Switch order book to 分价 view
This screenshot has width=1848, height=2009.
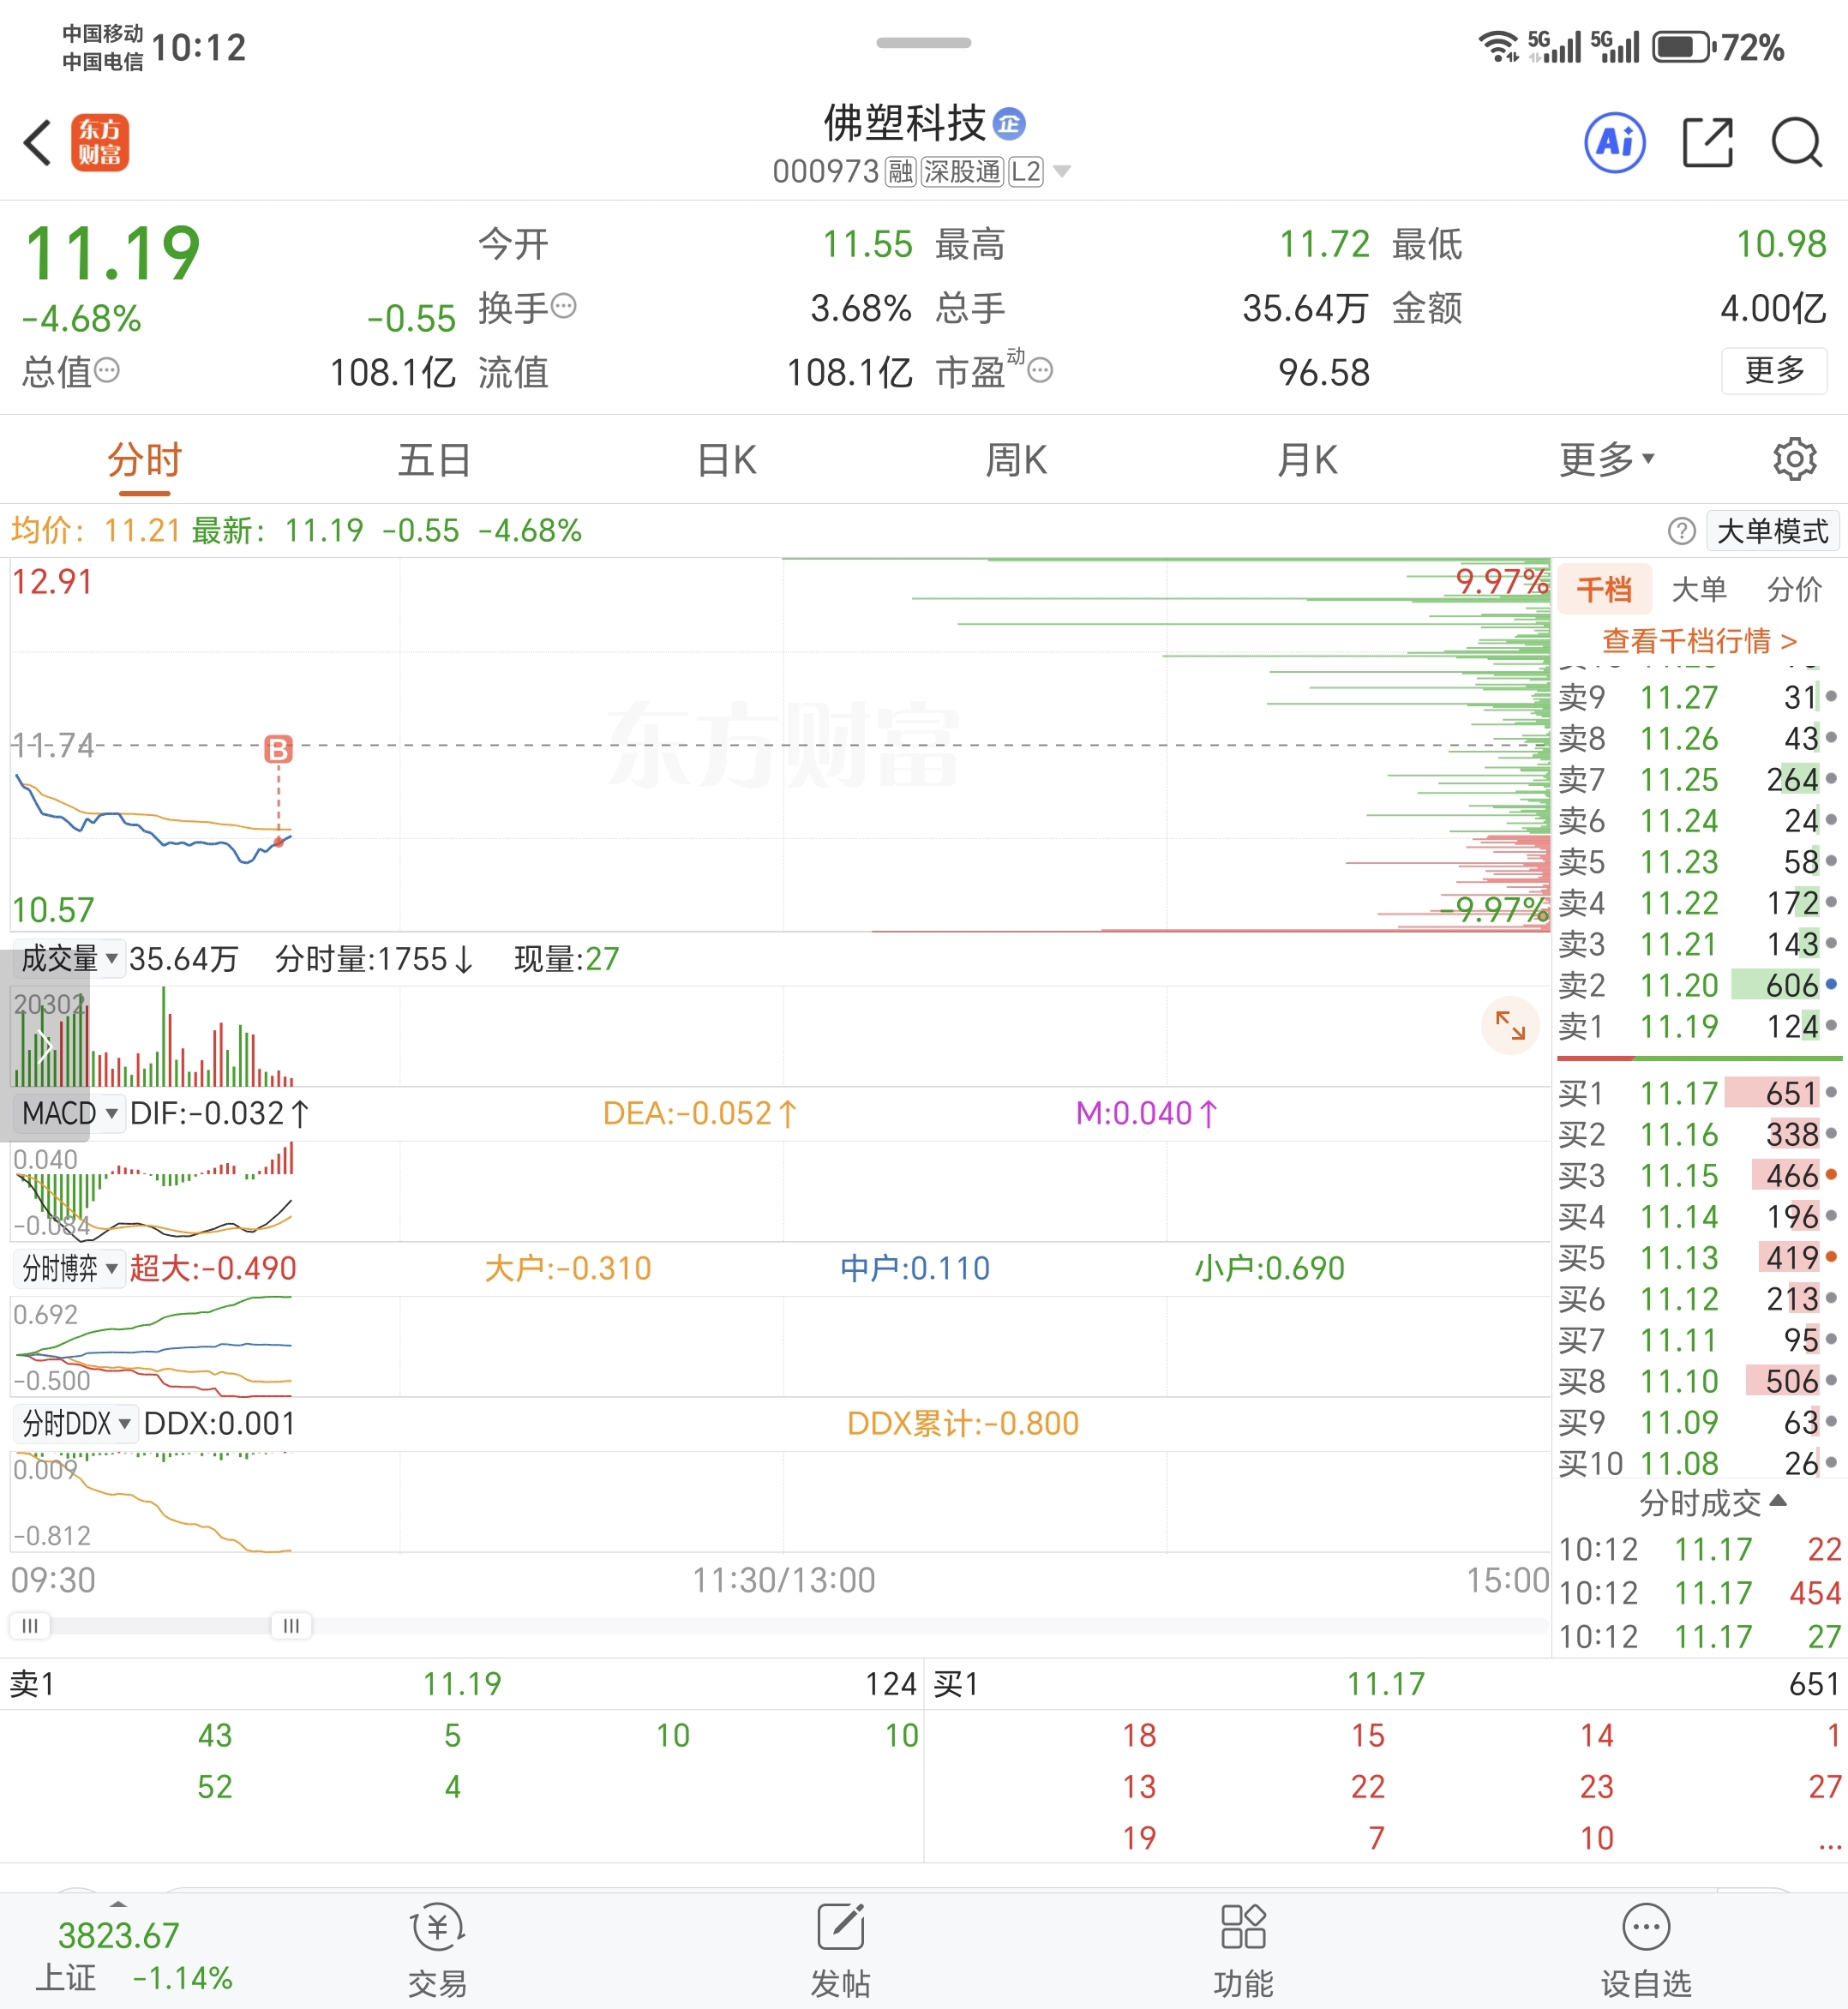(x=1793, y=589)
